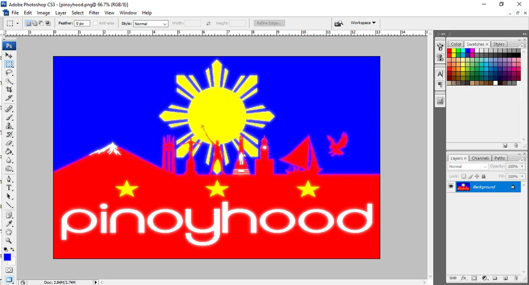
Task: Click the Ps logo atop toolbox
Action: click(x=9, y=46)
